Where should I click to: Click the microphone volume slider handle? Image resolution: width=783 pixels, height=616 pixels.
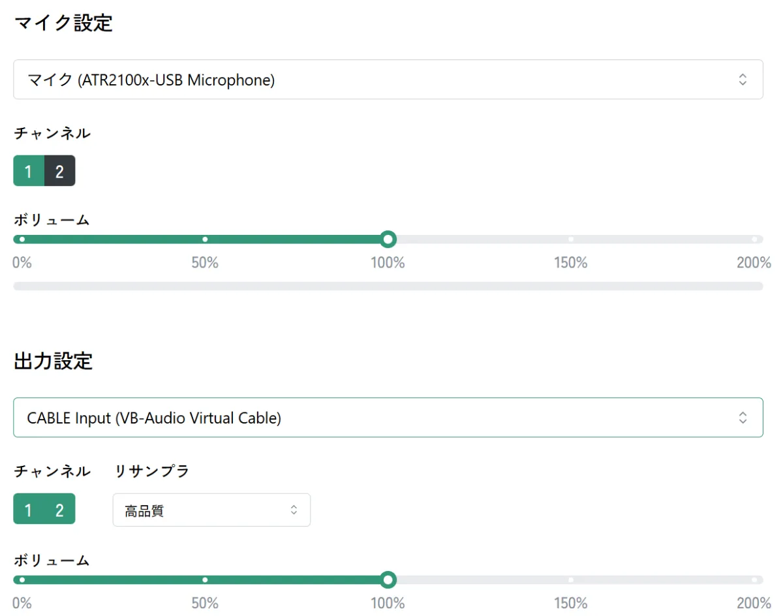[388, 239]
